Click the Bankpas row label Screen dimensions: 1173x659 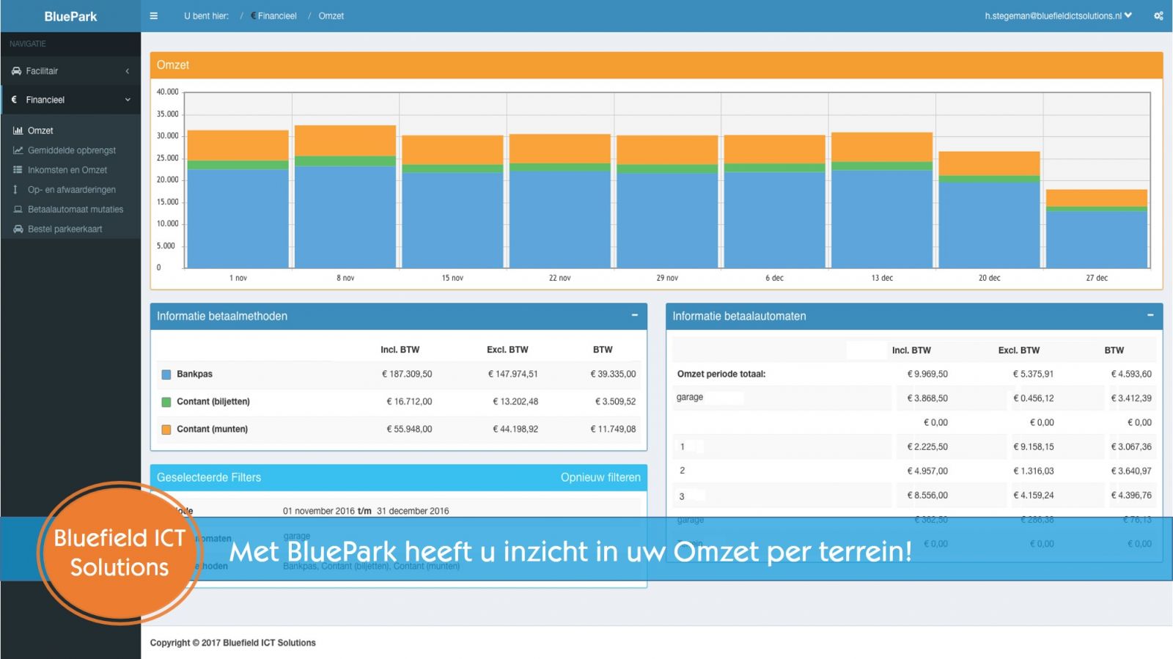pos(194,374)
